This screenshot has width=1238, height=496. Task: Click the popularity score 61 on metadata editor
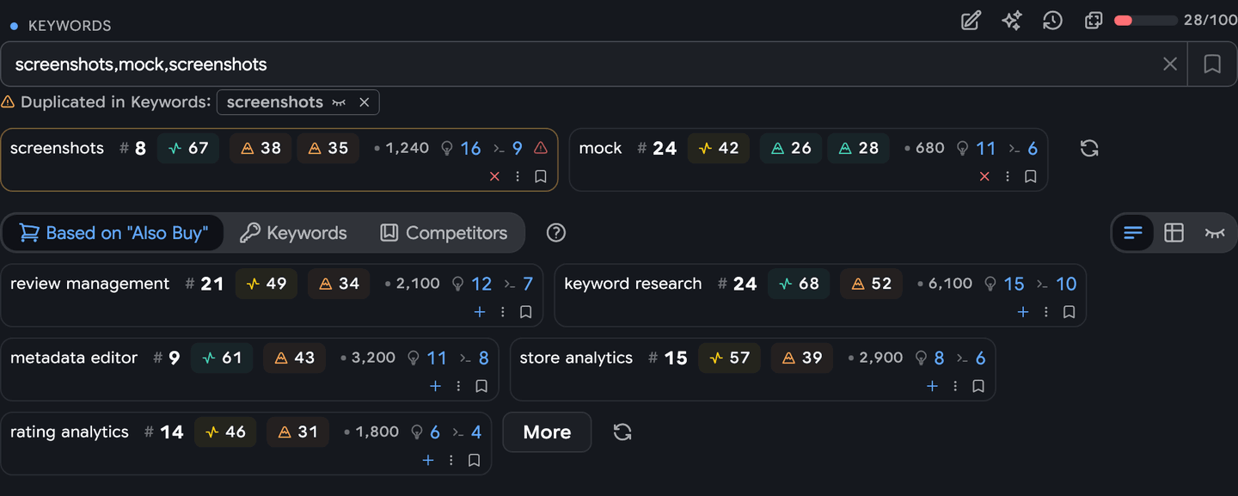222,358
